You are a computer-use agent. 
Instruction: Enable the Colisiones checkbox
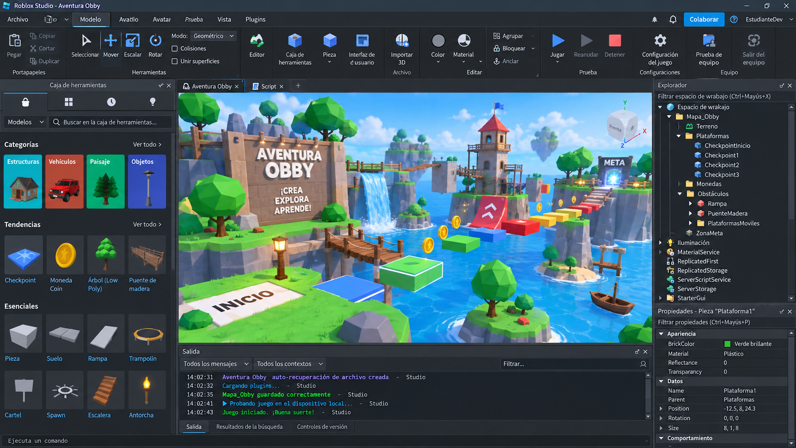[175, 49]
